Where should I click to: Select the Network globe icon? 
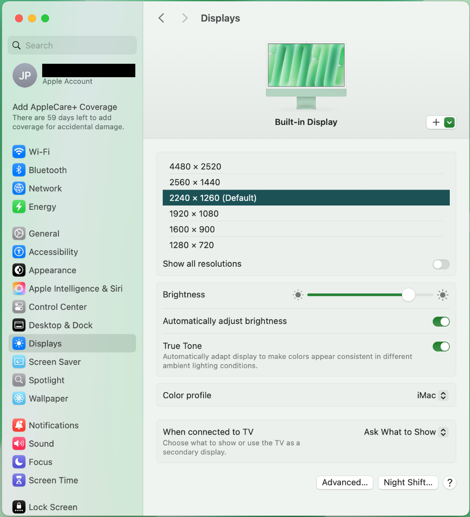(x=19, y=188)
